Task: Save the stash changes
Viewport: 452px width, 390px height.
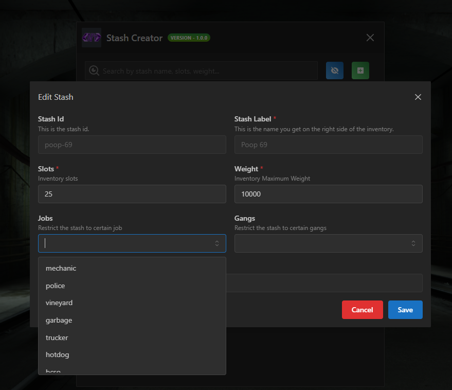Action: click(405, 310)
